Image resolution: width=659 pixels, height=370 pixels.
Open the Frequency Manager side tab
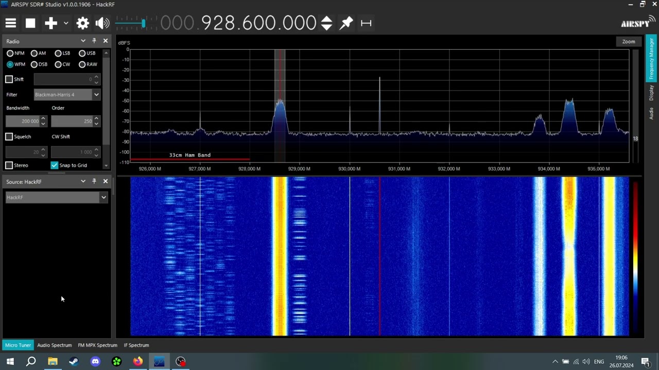pos(651,58)
